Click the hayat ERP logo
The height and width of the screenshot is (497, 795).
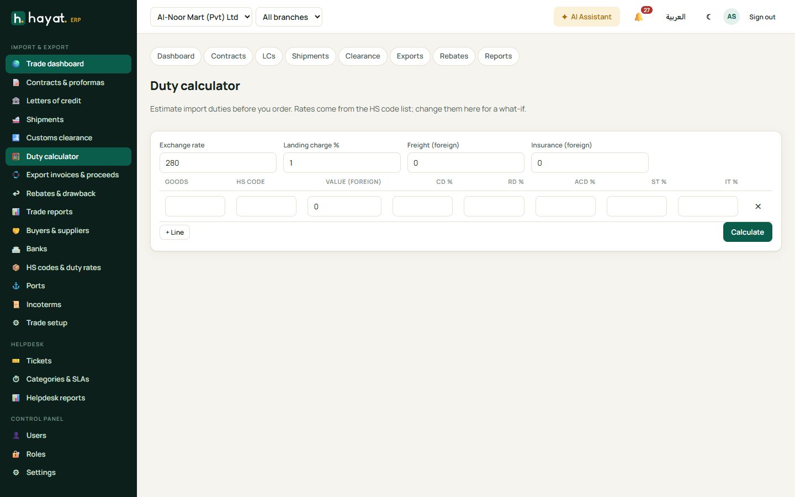pos(46,19)
